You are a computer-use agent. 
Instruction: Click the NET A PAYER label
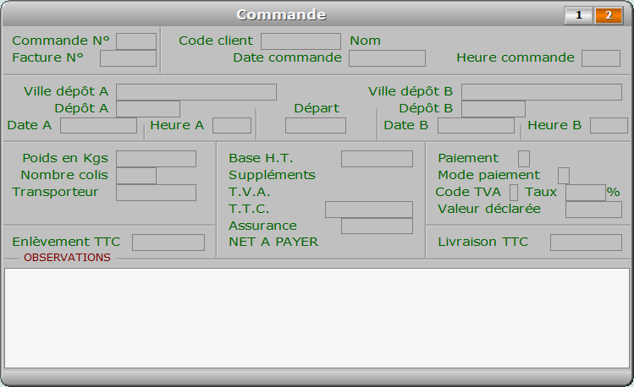click(x=273, y=242)
